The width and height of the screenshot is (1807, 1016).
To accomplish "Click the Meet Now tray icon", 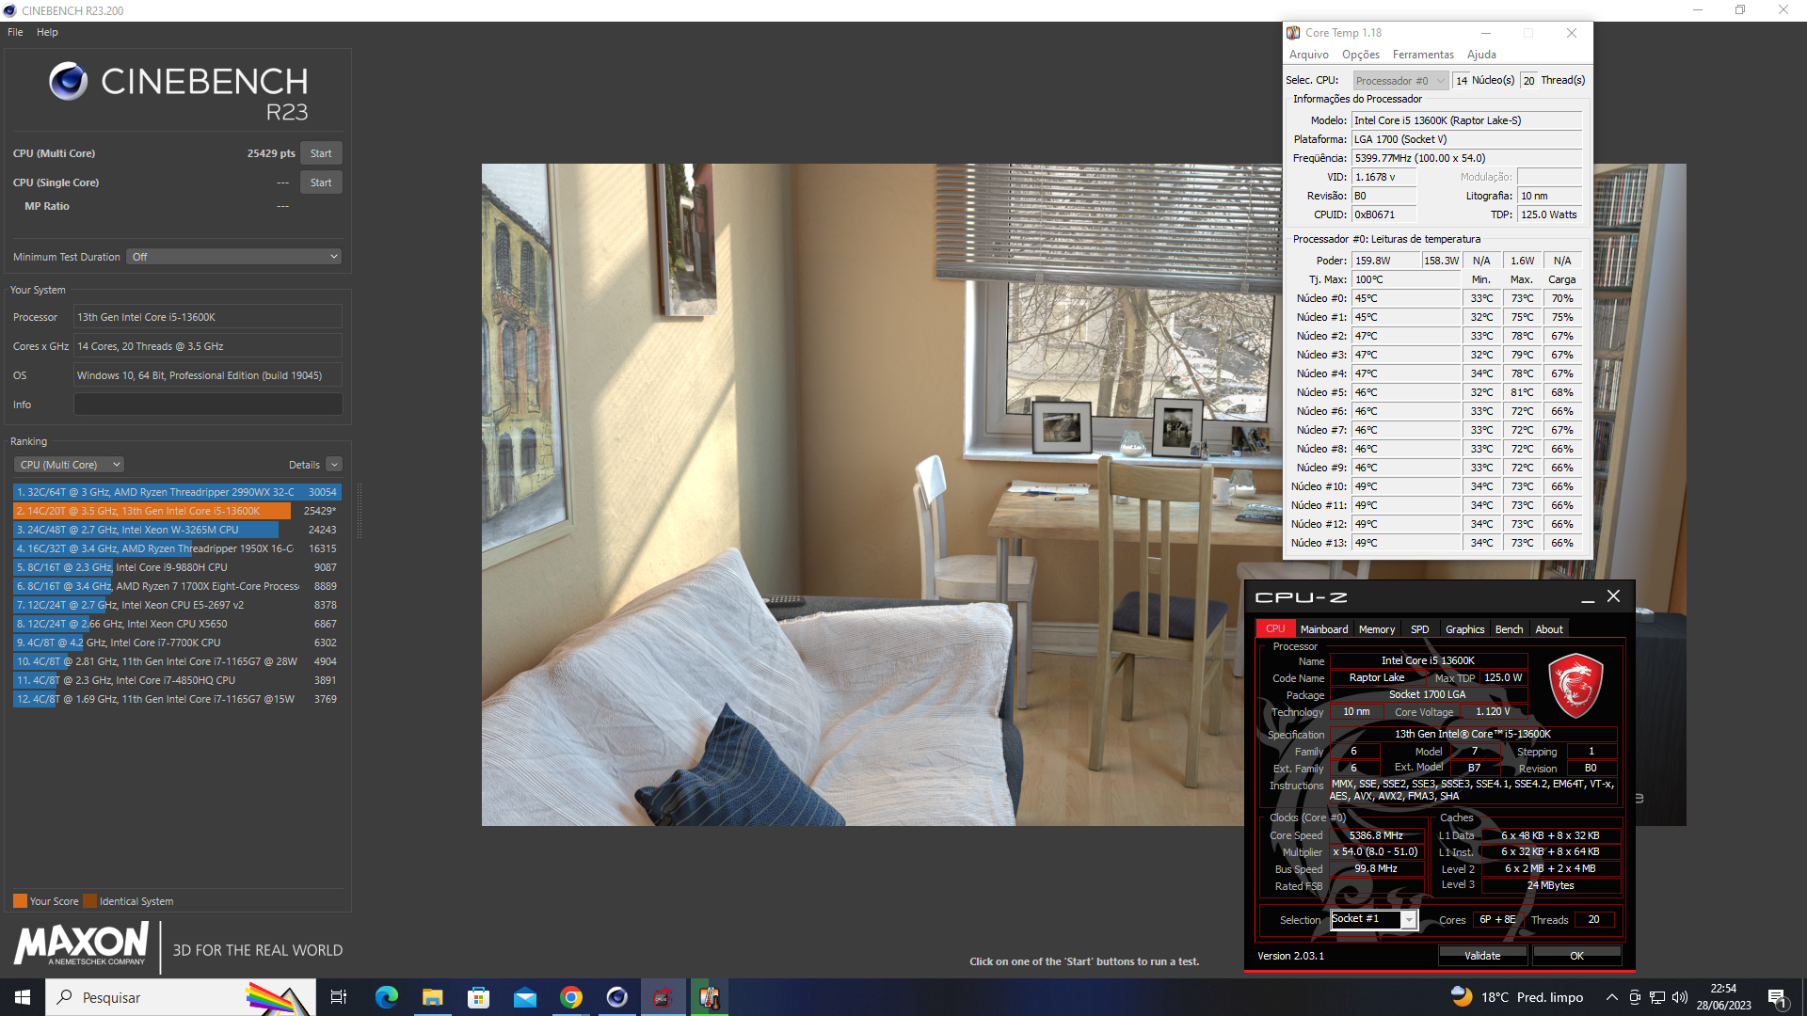I will (x=1635, y=997).
